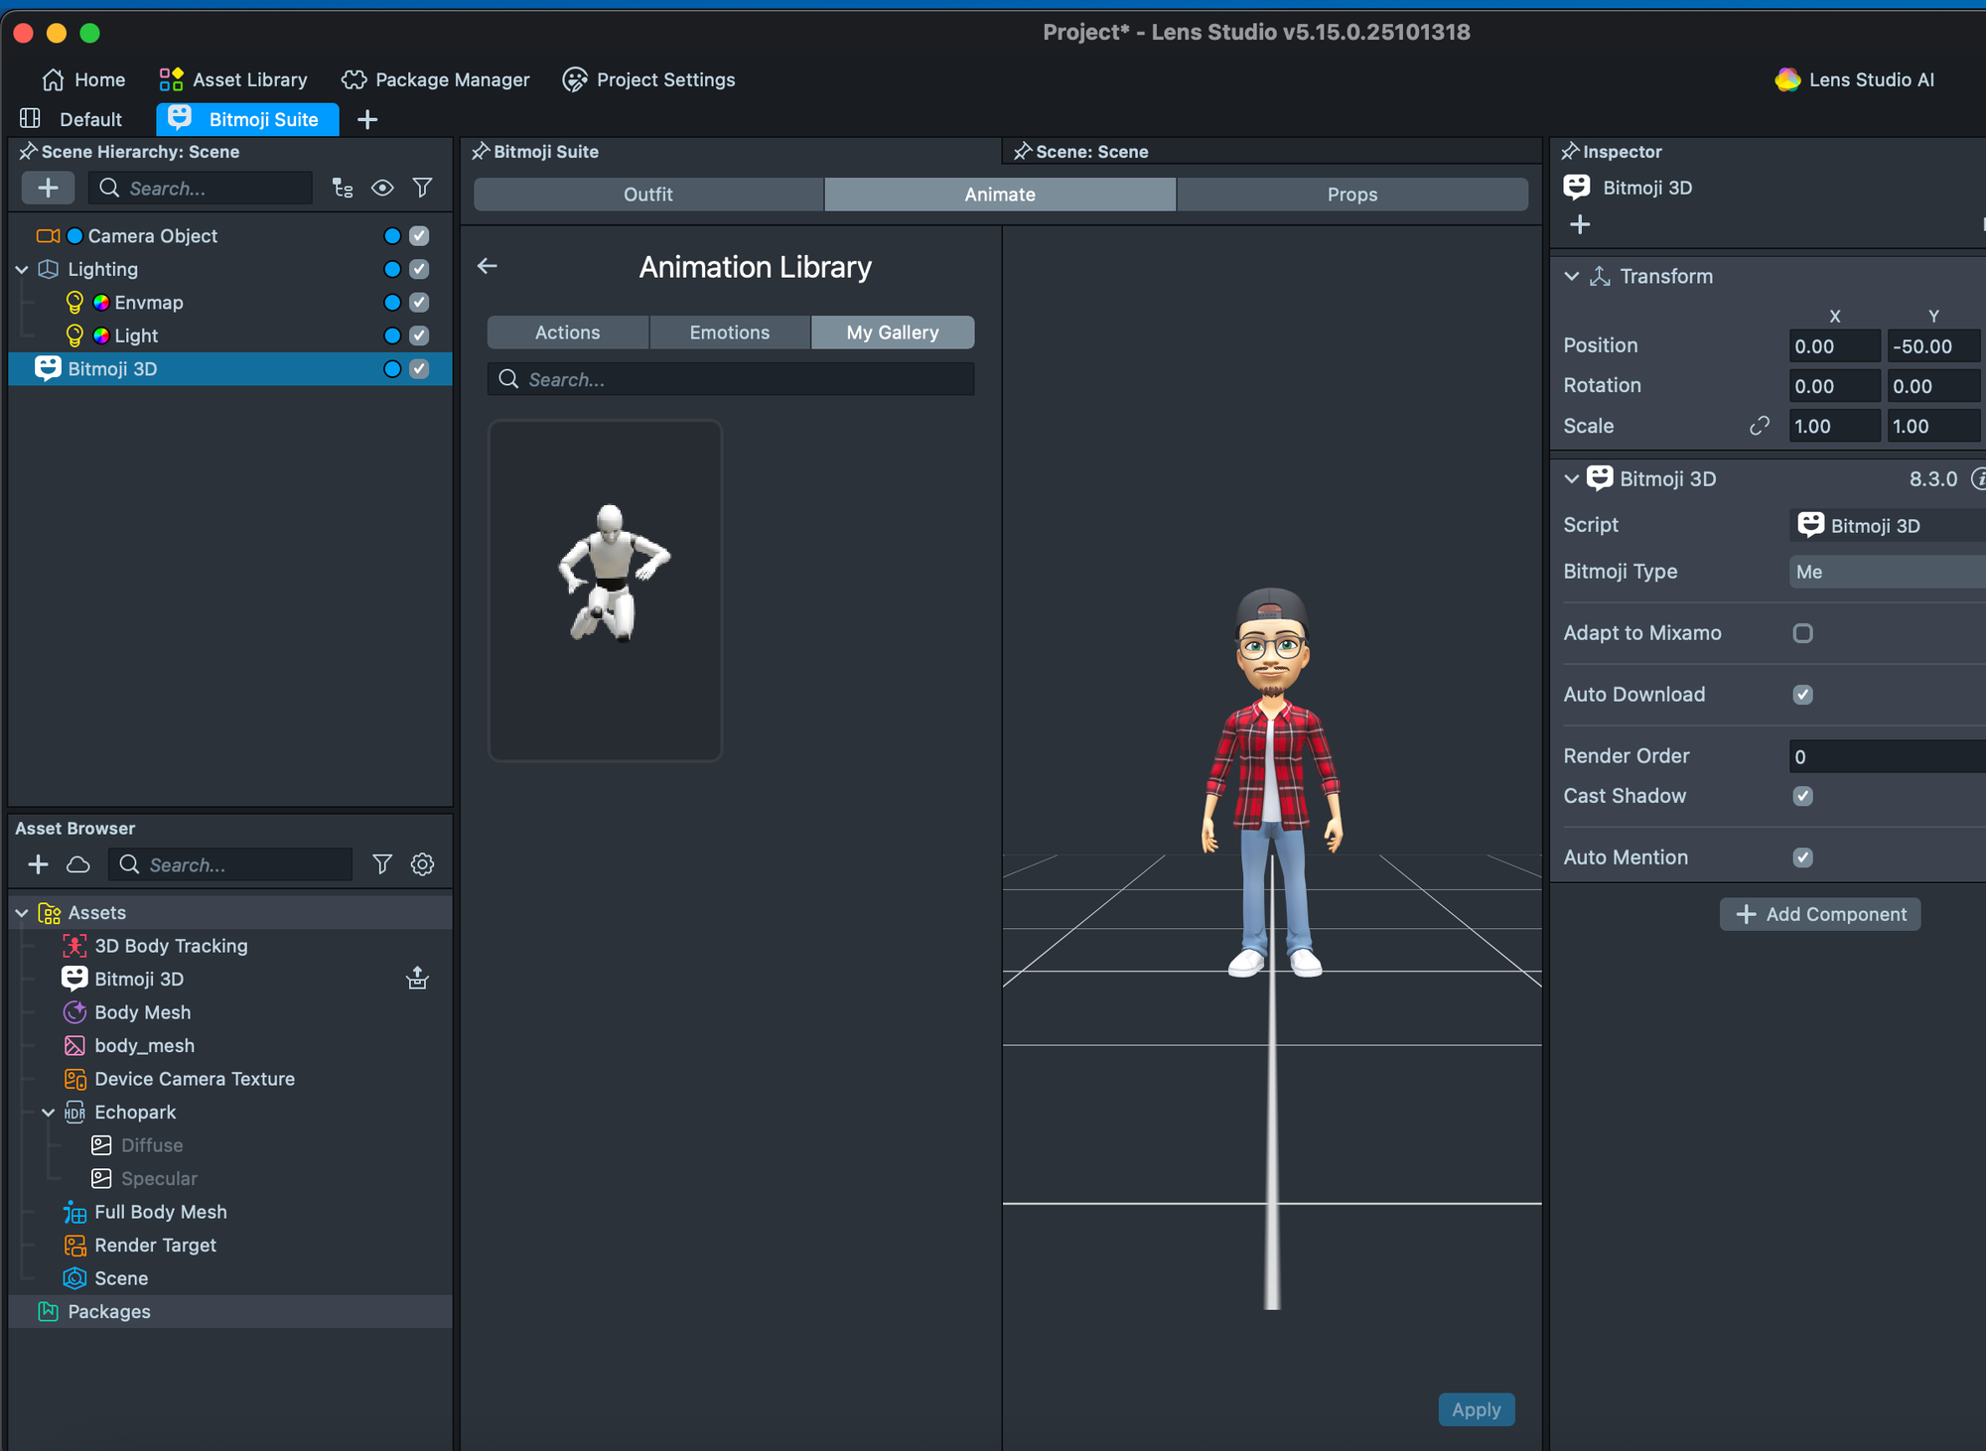The width and height of the screenshot is (1986, 1451).
Task: Select the Full Body Mesh asset
Action: point(160,1212)
